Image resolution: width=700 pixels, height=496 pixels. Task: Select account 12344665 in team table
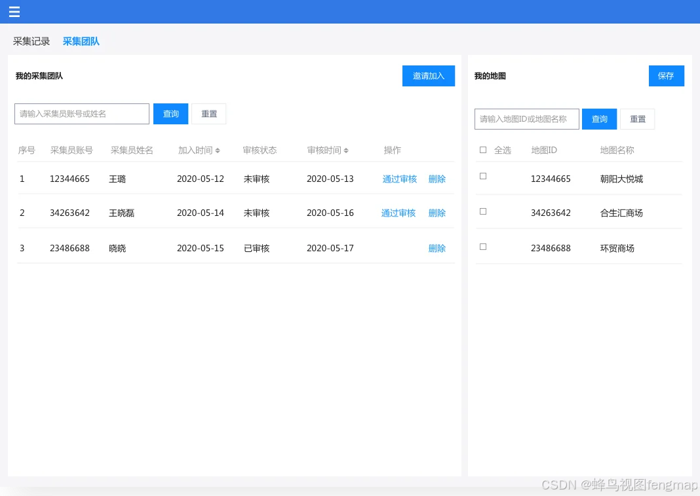(69, 179)
